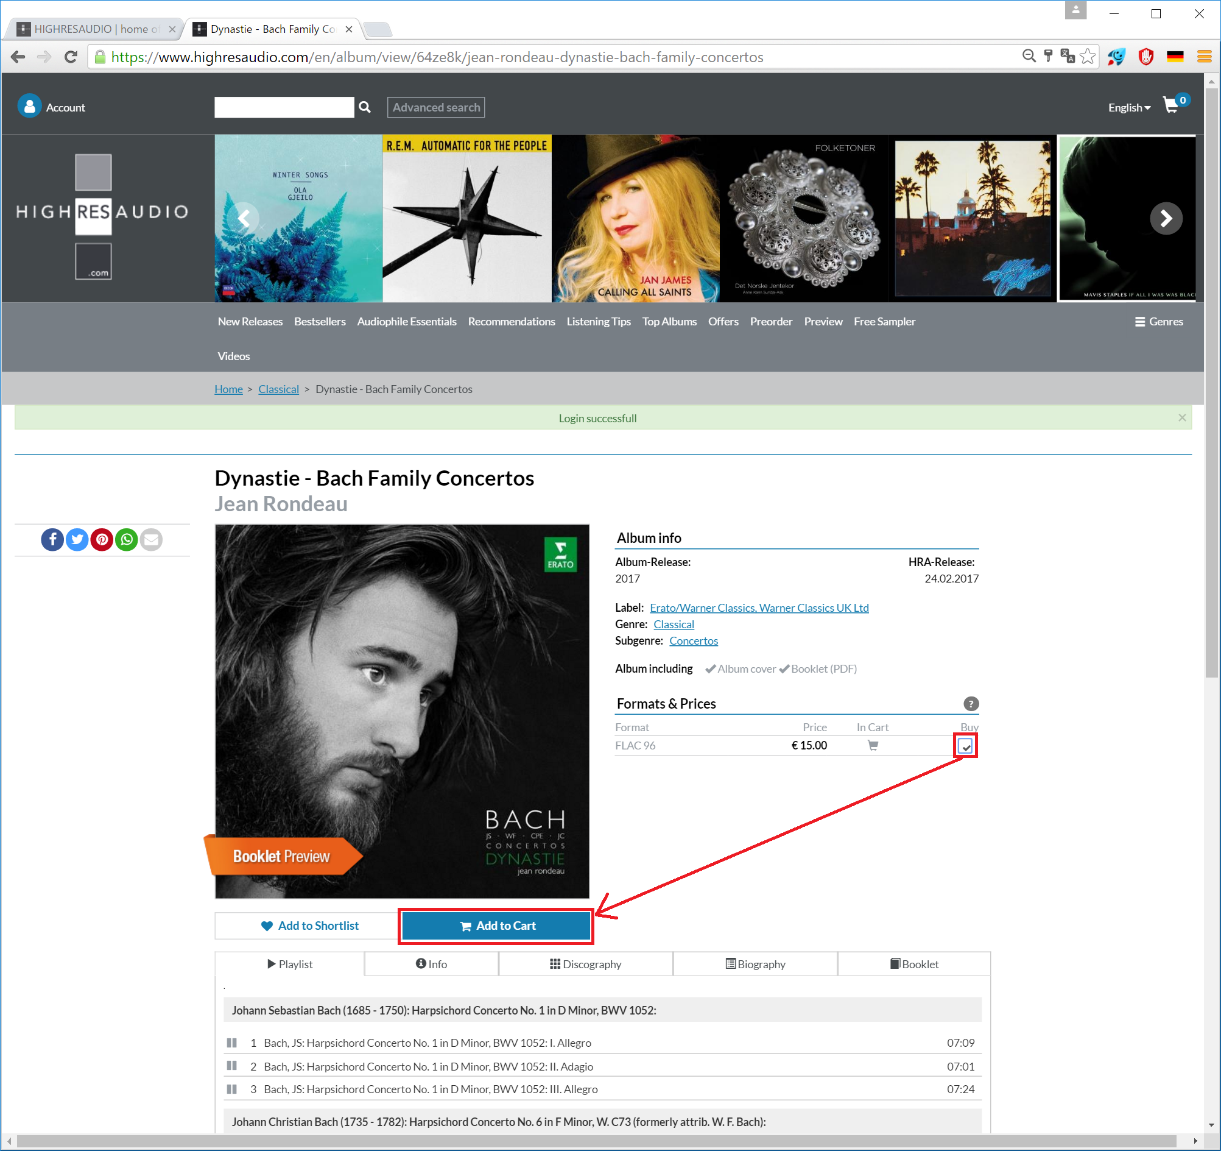Open the Account user icon
The image size is (1221, 1151).
point(29,106)
